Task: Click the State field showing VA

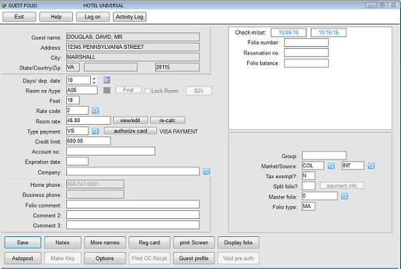Action: pyautogui.click(x=73, y=67)
